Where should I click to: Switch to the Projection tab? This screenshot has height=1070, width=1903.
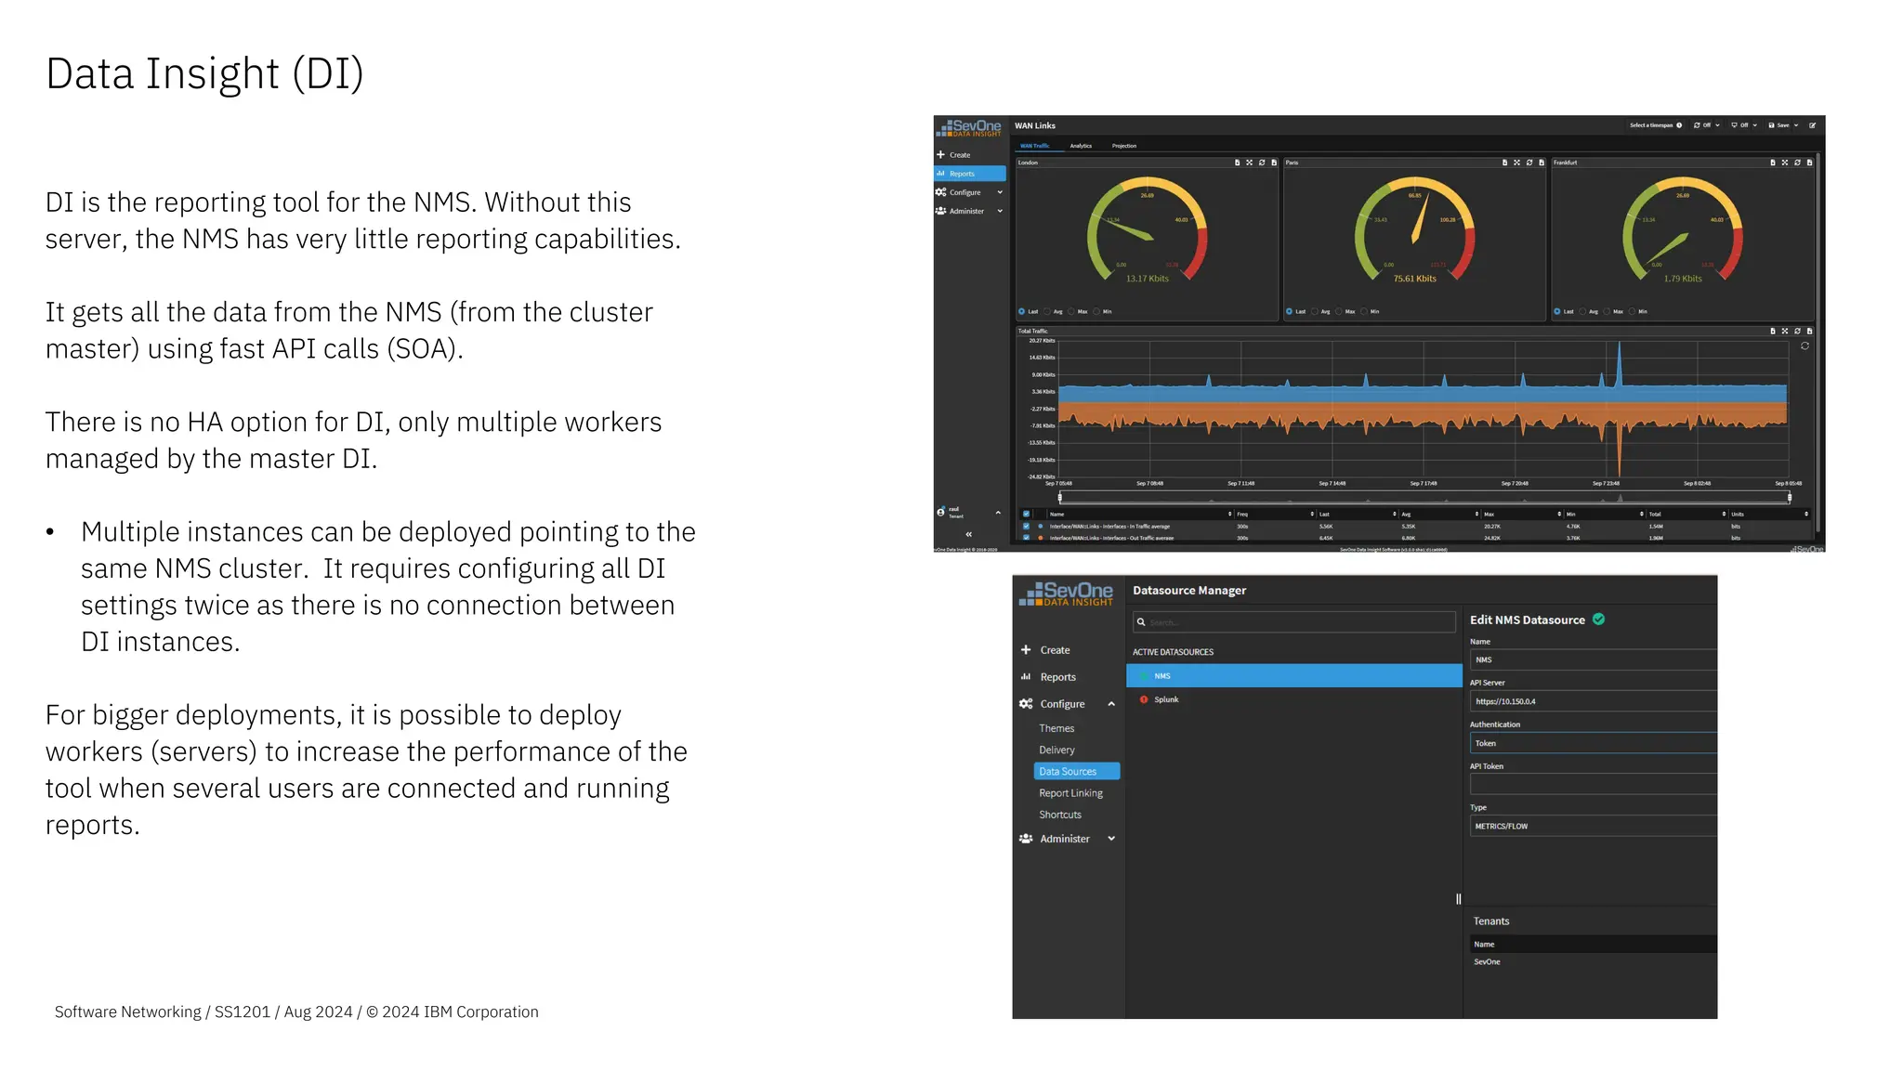click(1124, 146)
